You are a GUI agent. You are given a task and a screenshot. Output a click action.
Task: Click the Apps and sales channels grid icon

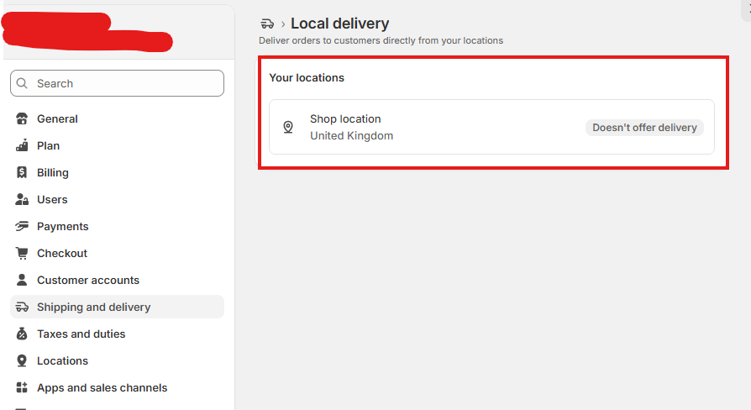pos(22,387)
